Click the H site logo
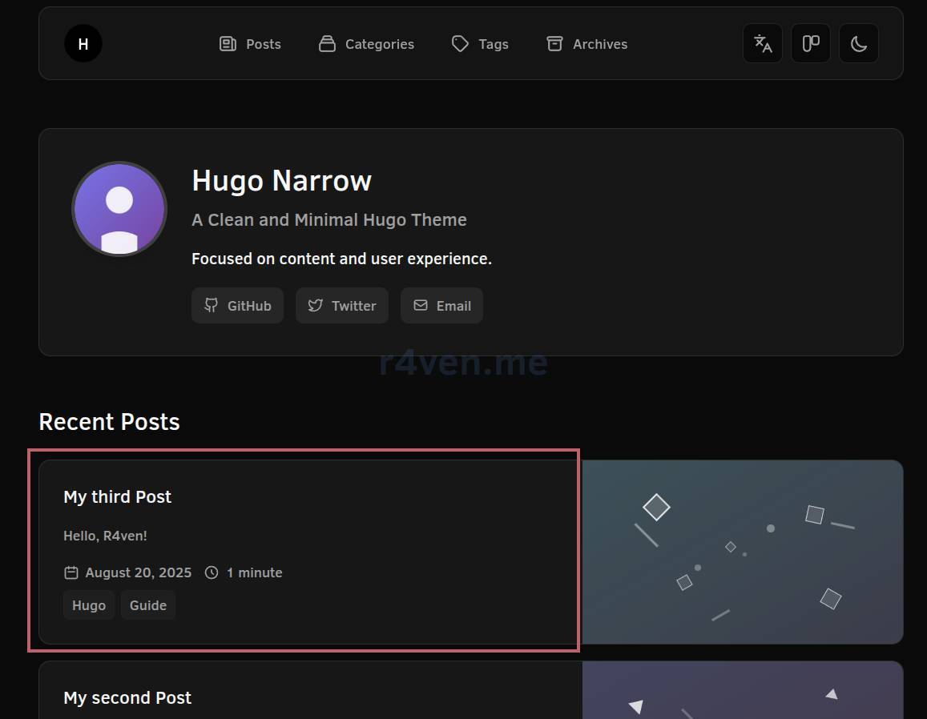 83,44
